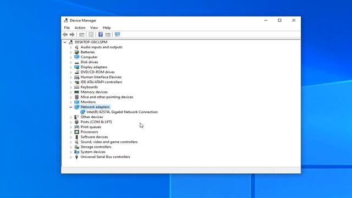Expand the IDE ATA/ATAPI controllers category
This screenshot has width=352, height=198.
pos(71,82)
